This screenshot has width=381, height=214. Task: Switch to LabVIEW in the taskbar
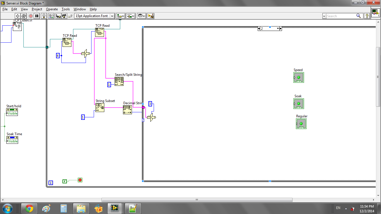point(114,208)
